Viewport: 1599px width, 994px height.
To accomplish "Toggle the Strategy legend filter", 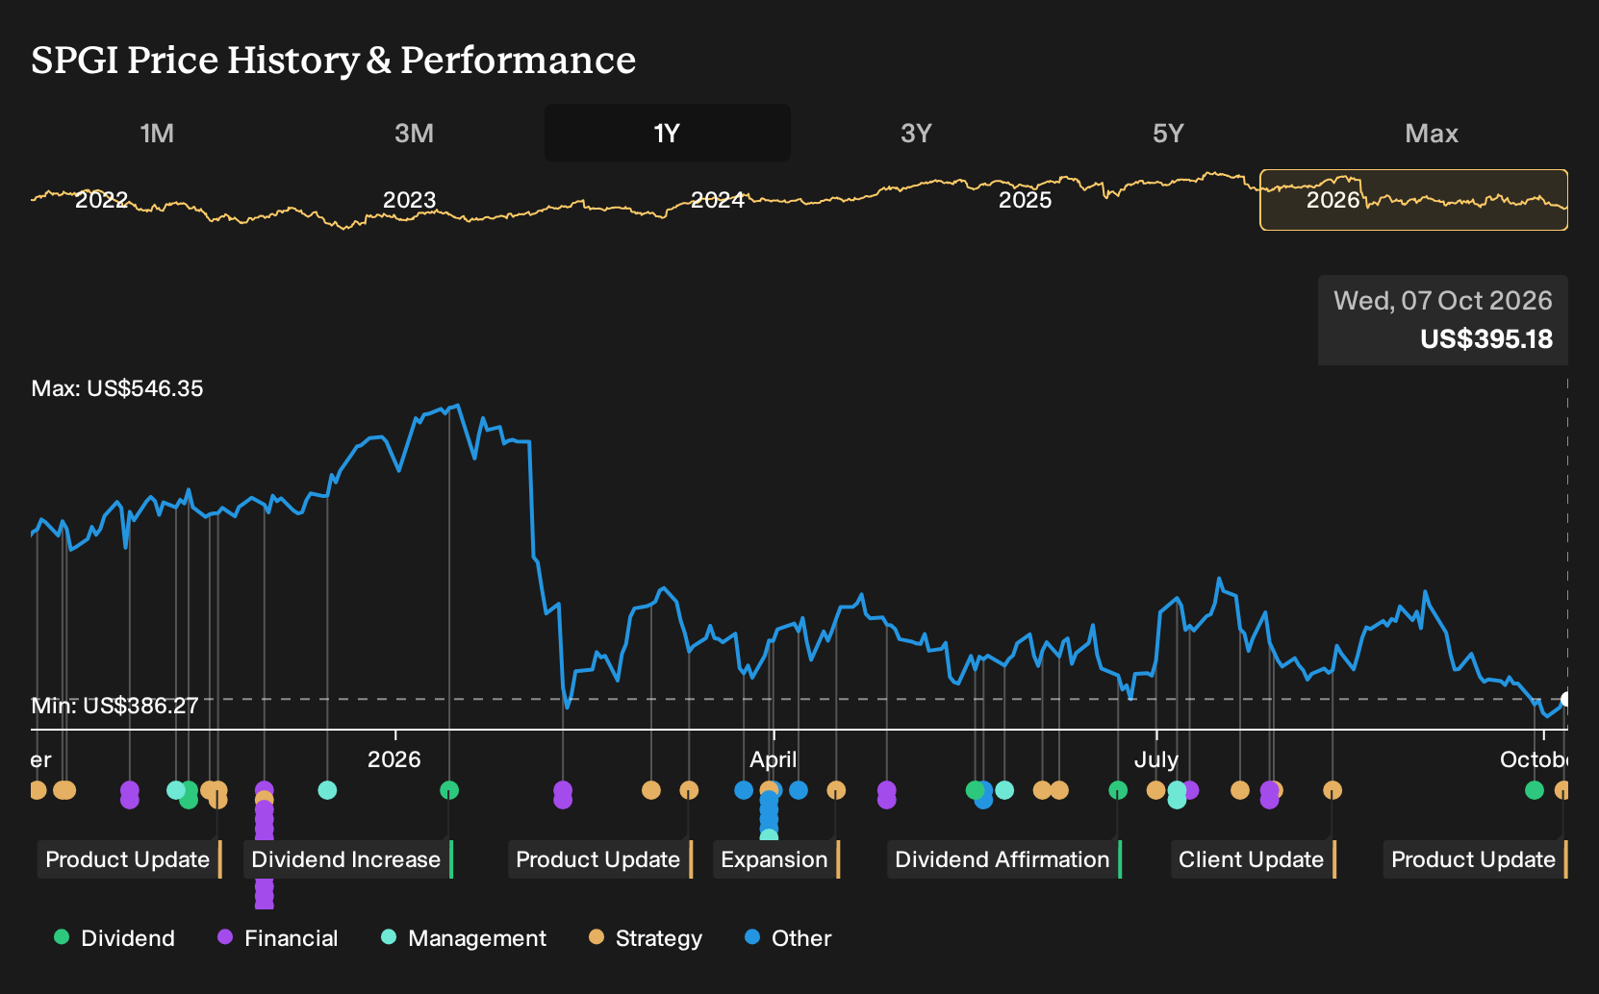I will (646, 938).
